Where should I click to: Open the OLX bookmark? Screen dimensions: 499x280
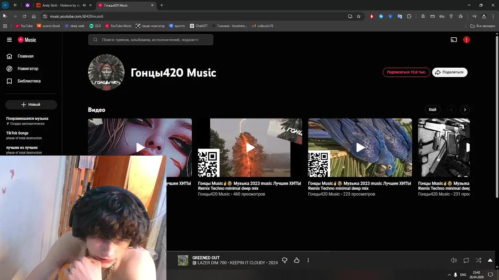point(95,26)
